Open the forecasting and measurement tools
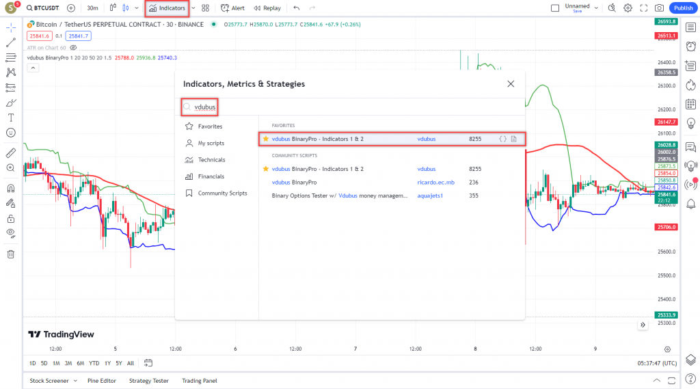 pos(11,88)
